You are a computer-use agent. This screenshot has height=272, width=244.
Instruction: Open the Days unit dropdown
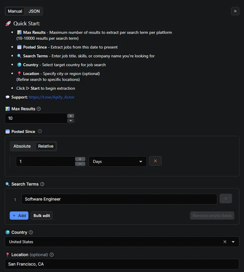point(117,161)
